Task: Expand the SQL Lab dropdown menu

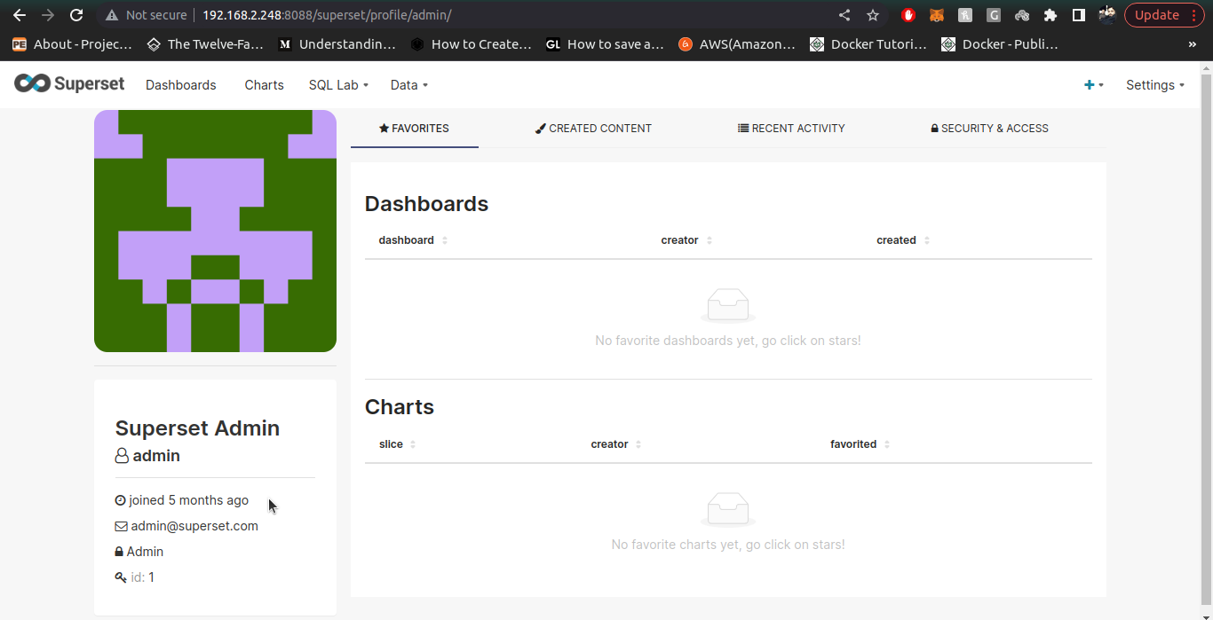Action: pos(337,85)
